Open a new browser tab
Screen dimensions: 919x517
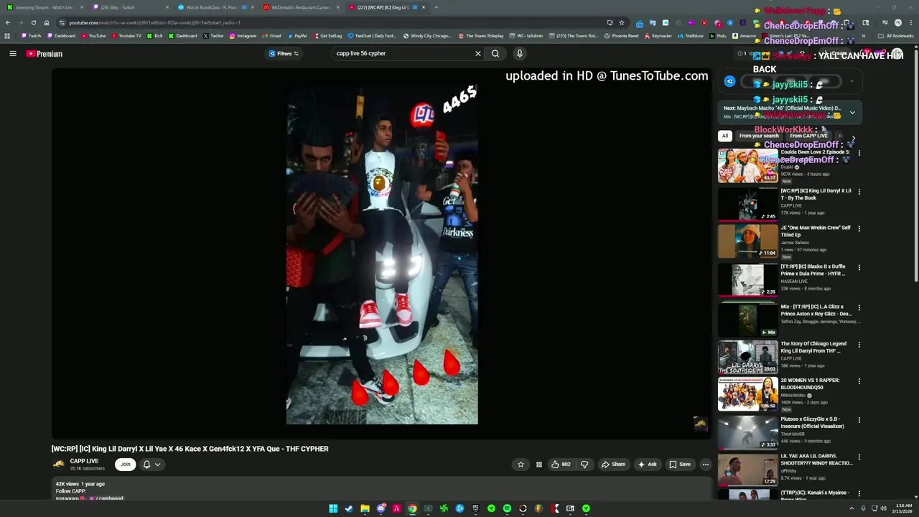pos(436,7)
